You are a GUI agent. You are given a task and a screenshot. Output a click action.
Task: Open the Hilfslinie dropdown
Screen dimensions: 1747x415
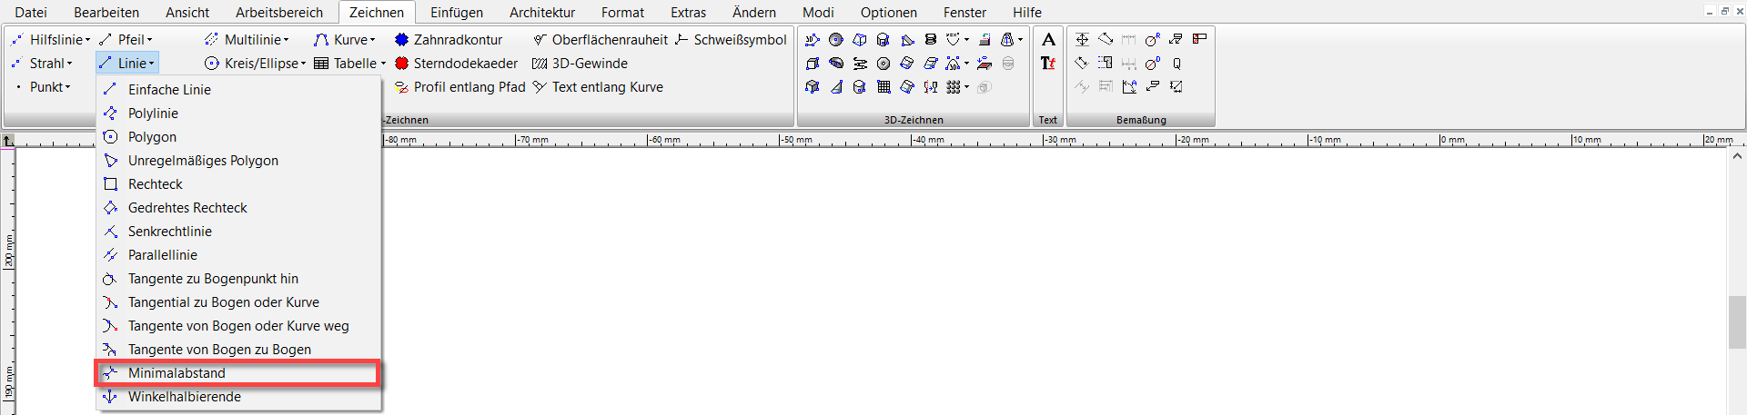(51, 40)
